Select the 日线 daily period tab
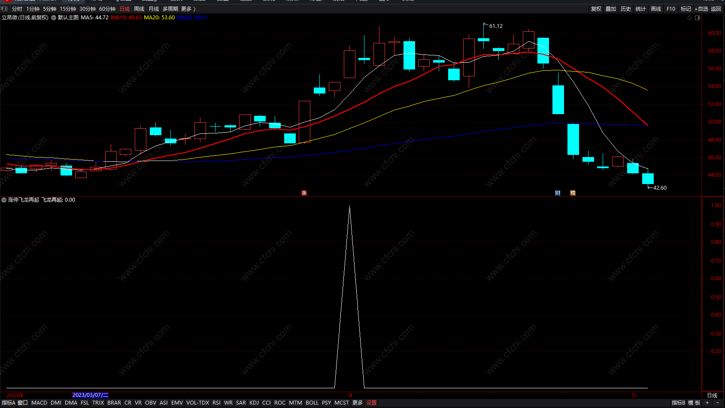This screenshot has height=408, width=725. pos(124,9)
